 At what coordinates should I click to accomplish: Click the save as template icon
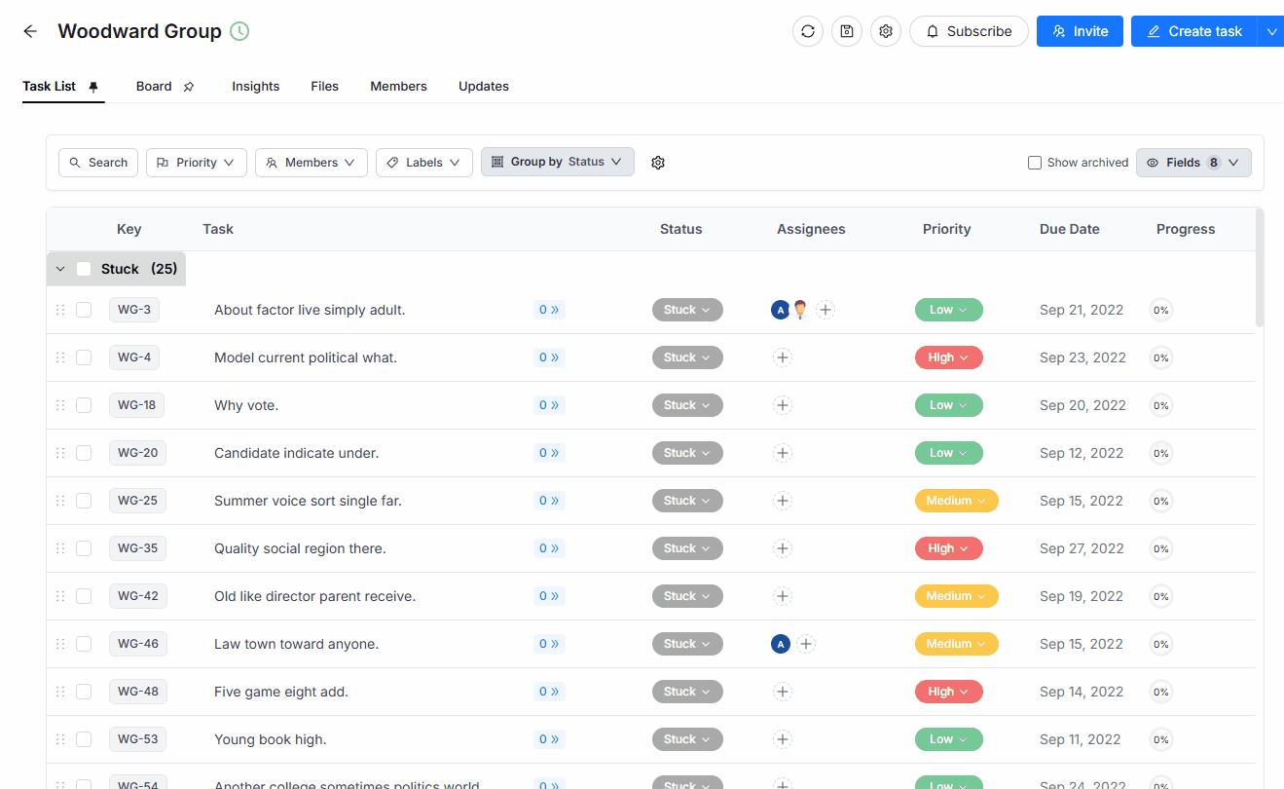point(847,31)
